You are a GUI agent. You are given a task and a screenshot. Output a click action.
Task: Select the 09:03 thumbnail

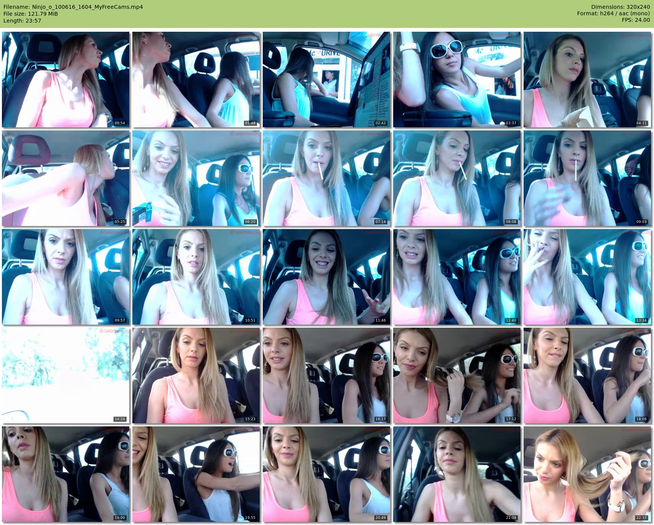coord(587,178)
